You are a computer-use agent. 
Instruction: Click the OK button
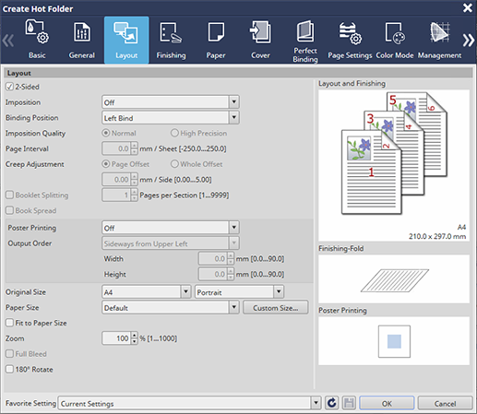tap(387, 403)
